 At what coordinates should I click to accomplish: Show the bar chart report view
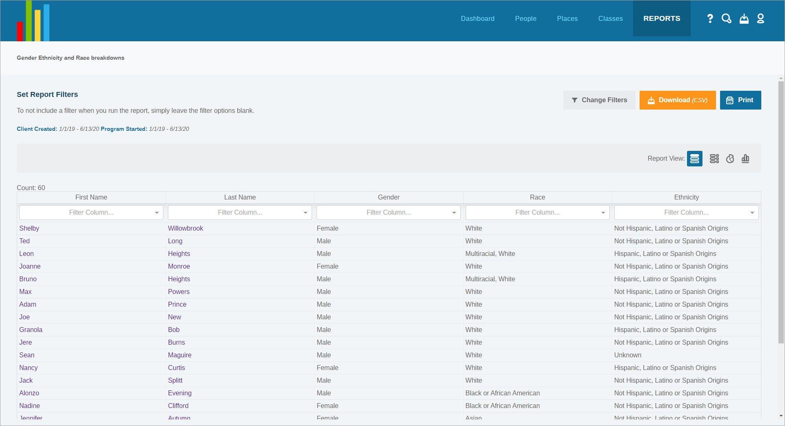click(x=745, y=159)
